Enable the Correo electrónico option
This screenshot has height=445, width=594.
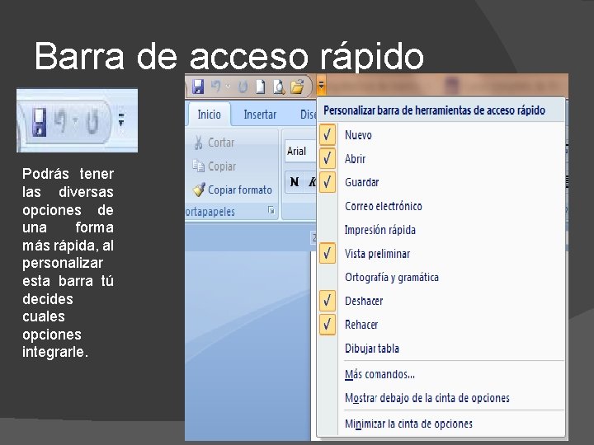pyautogui.click(x=441, y=206)
